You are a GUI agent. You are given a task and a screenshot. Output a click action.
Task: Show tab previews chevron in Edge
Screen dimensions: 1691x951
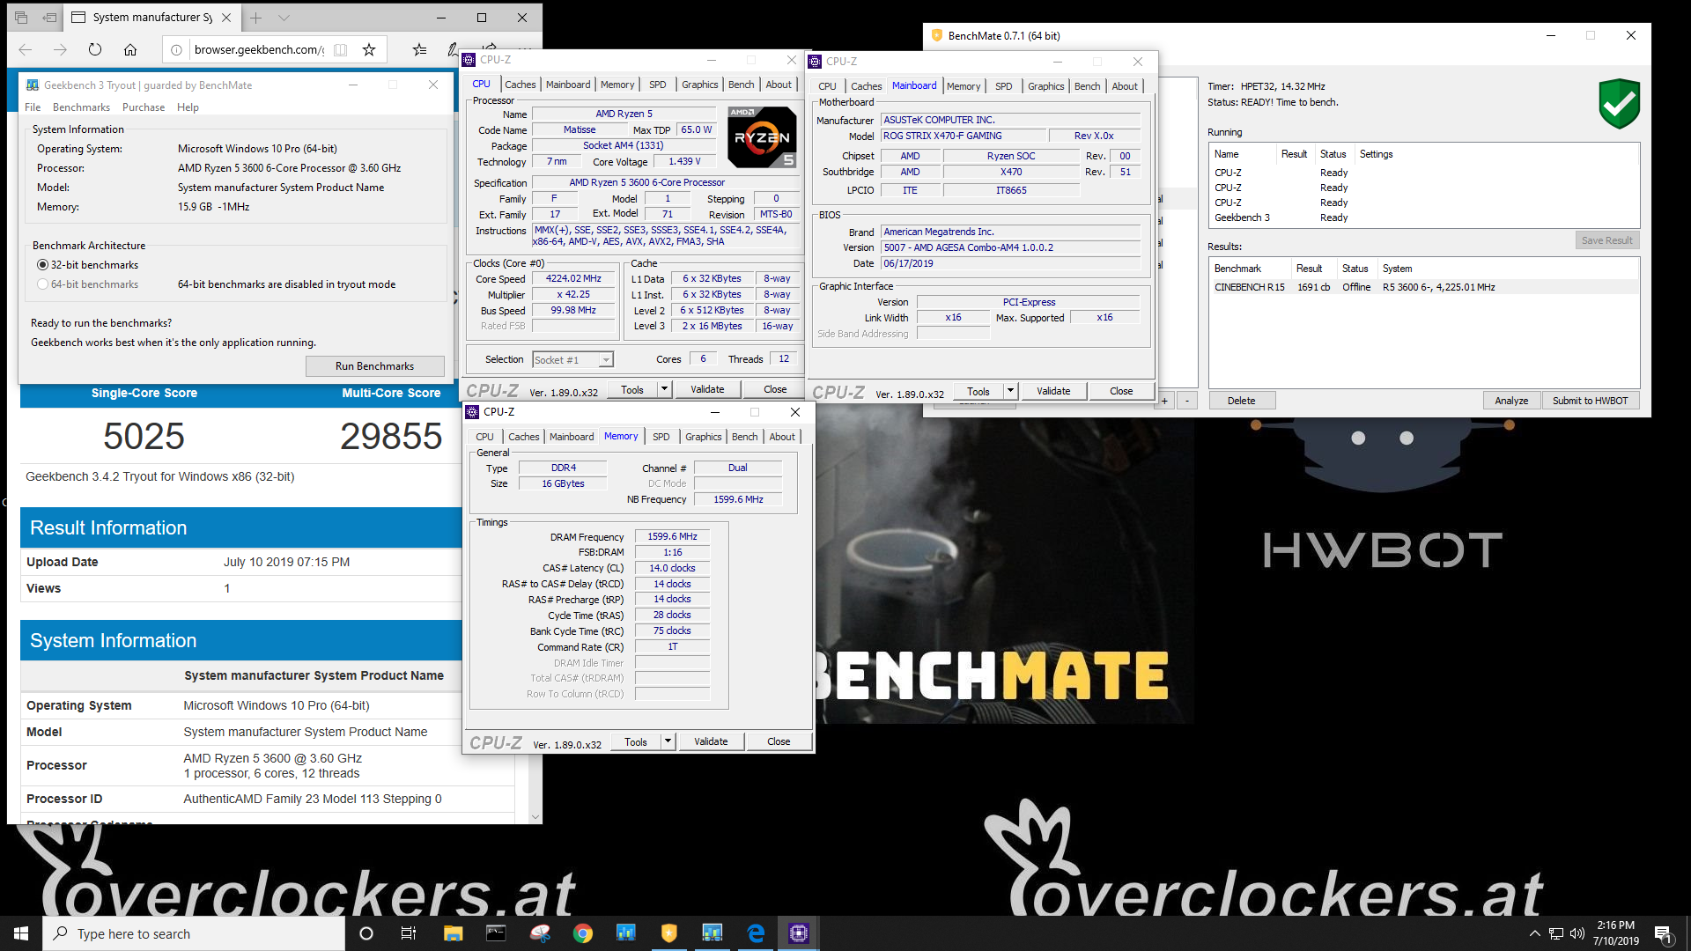coord(284,17)
